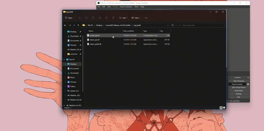Click the steam_api.dll file icon
This screenshot has width=264, height=131.
(x=88, y=40)
